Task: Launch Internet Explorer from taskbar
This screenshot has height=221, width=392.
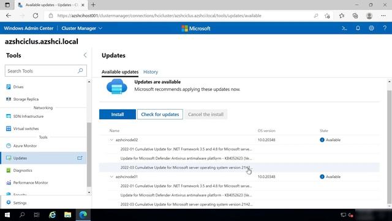Action: 52,215
